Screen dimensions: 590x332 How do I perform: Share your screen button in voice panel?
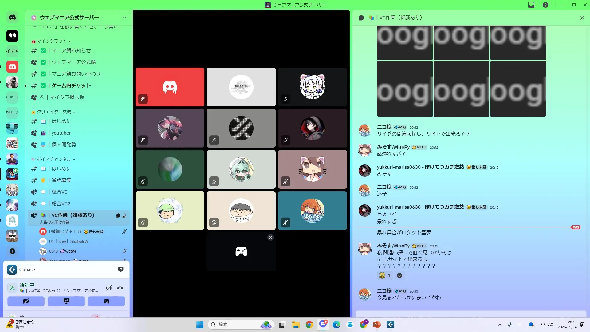(x=66, y=301)
